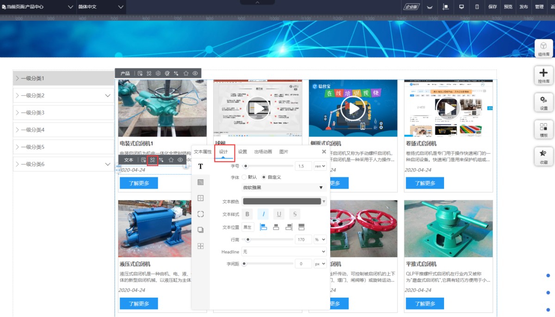This screenshot has height=317, width=555.
Task: Switch to desktop preview mode icon
Action: pos(461,7)
